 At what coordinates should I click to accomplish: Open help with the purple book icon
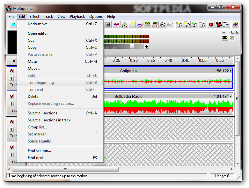pyautogui.click(x=235, y=25)
